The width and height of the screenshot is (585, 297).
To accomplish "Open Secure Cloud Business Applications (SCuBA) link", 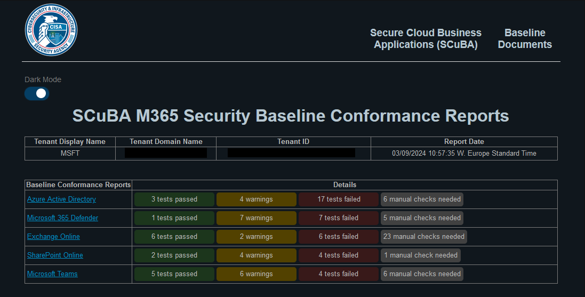I will coord(426,39).
